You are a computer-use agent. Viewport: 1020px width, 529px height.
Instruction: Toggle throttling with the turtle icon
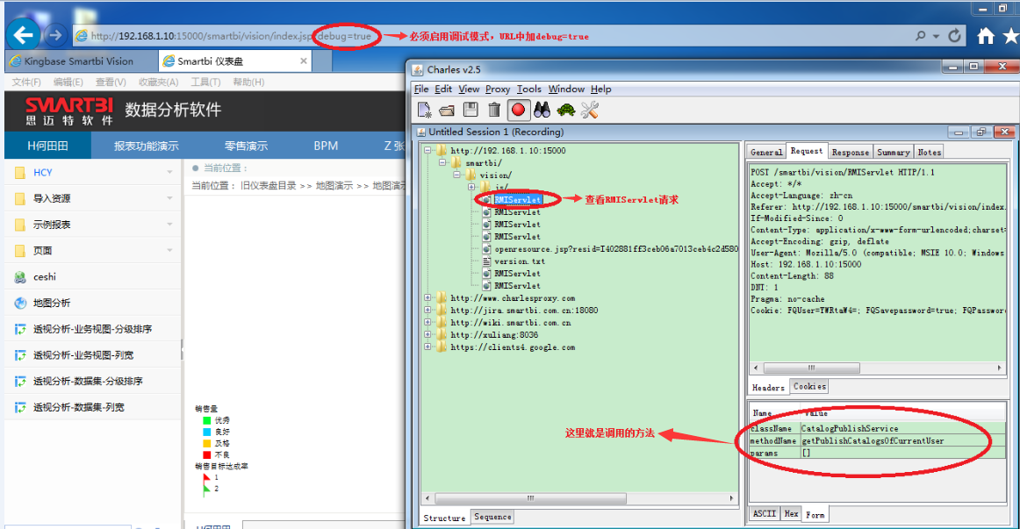566,110
